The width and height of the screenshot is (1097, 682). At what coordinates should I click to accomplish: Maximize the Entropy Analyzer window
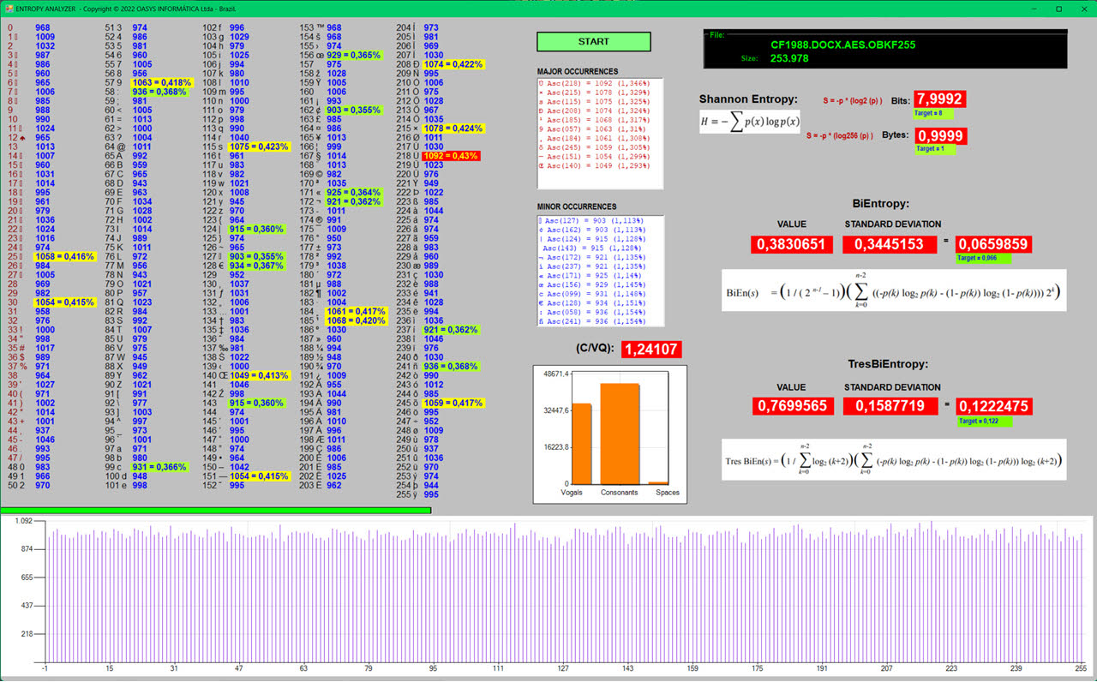tap(1058, 8)
